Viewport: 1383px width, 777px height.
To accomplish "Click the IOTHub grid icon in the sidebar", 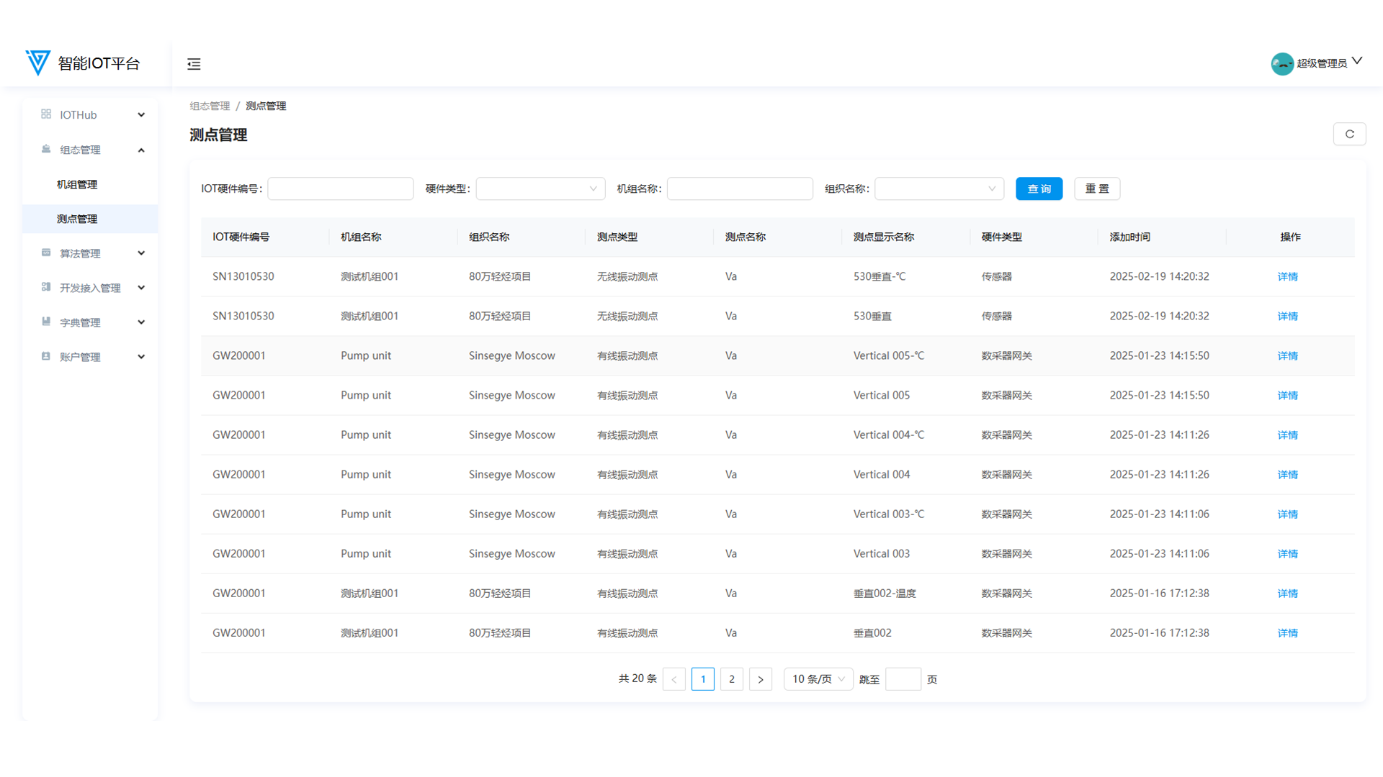I will click(x=46, y=114).
